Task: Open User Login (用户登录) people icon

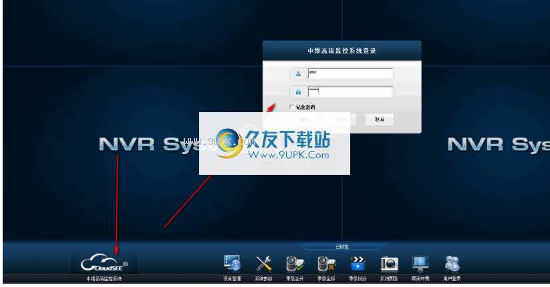Action: click(452, 264)
